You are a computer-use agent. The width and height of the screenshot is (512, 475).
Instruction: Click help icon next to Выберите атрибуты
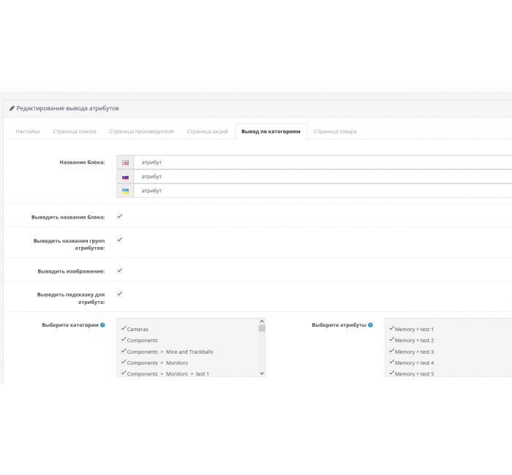click(x=370, y=325)
